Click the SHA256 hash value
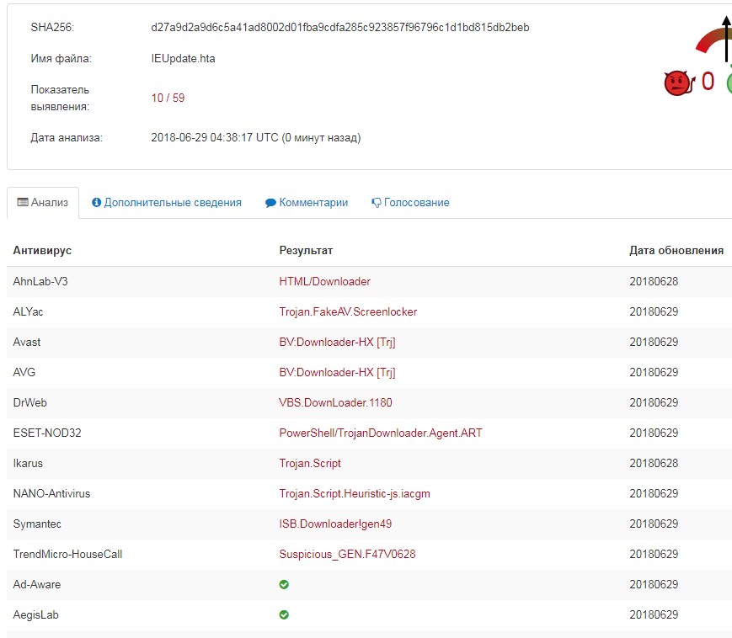The width and height of the screenshot is (732, 638). (x=339, y=28)
